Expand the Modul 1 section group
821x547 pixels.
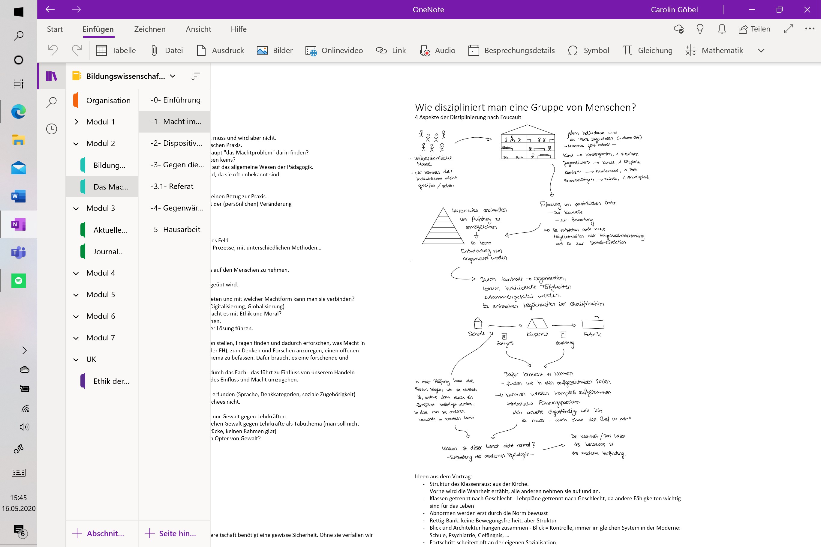click(x=76, y=122)
